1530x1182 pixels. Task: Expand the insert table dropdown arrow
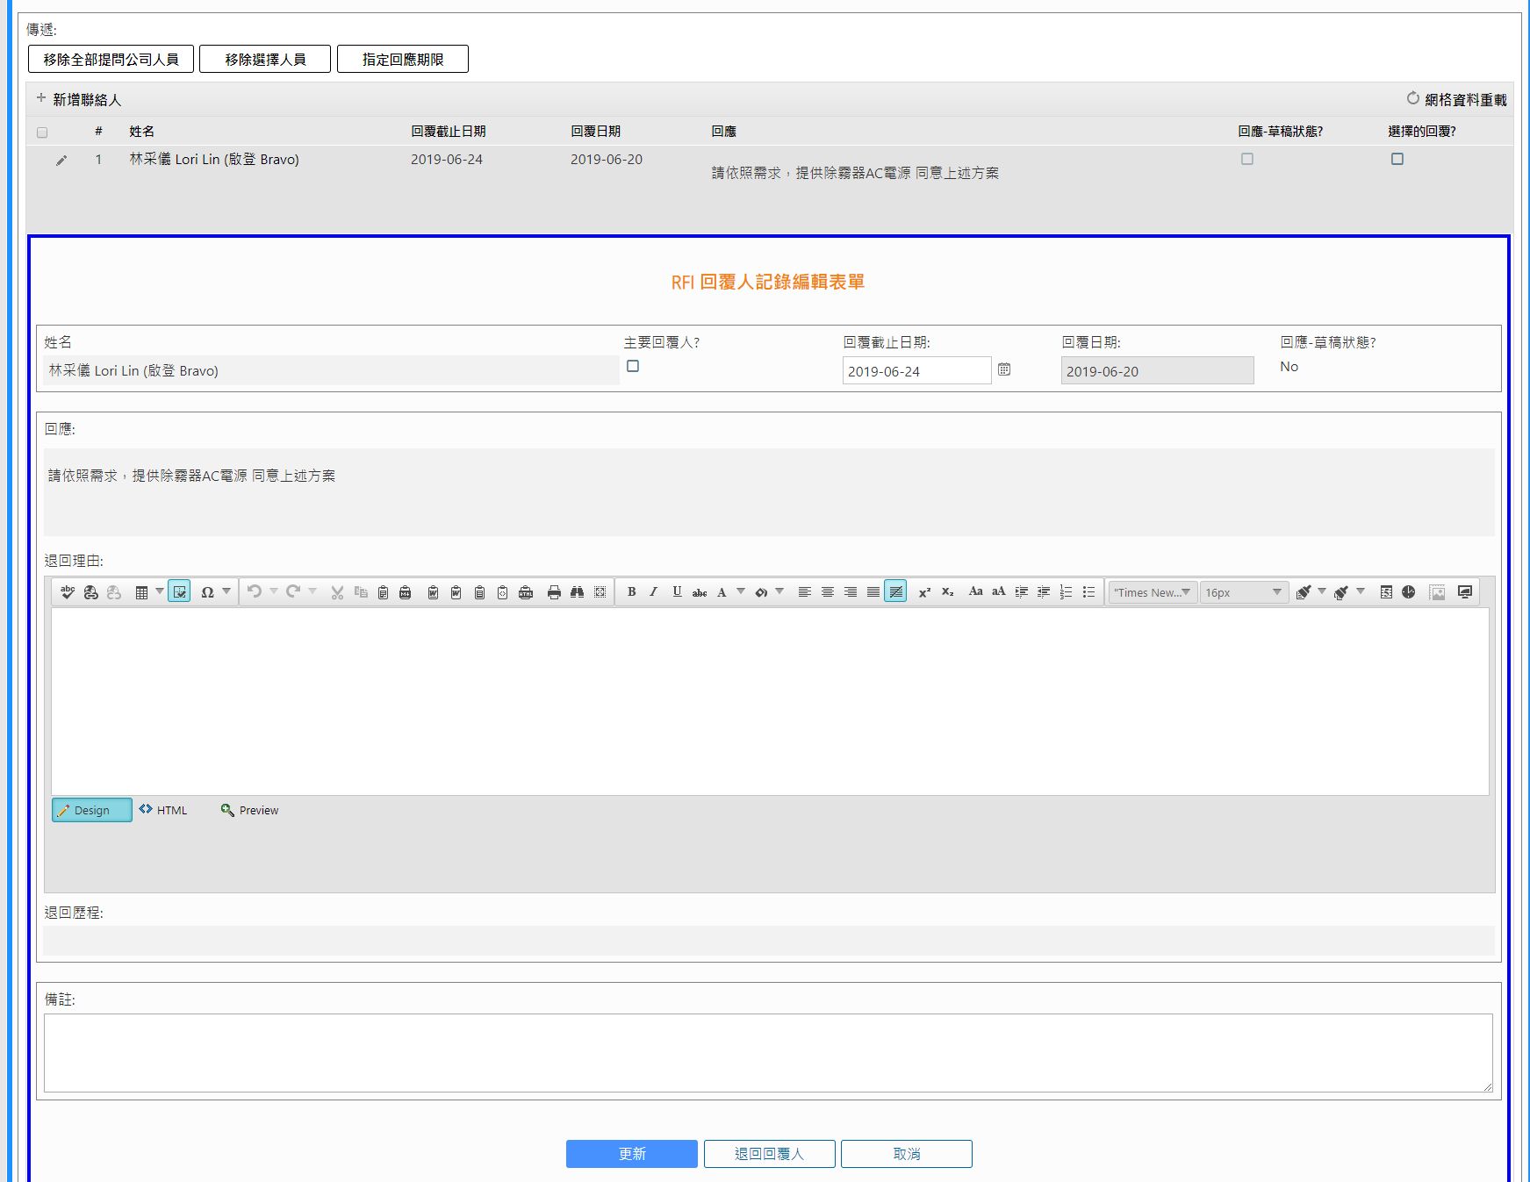coord(159,592)
